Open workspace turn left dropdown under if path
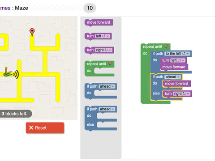215x161 pixels. pos(178,60)
